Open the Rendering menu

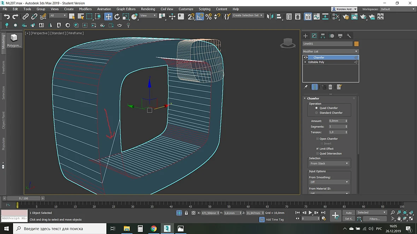[148, 9]
